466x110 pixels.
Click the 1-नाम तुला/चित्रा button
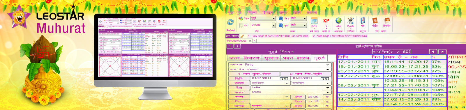[255, 74]
